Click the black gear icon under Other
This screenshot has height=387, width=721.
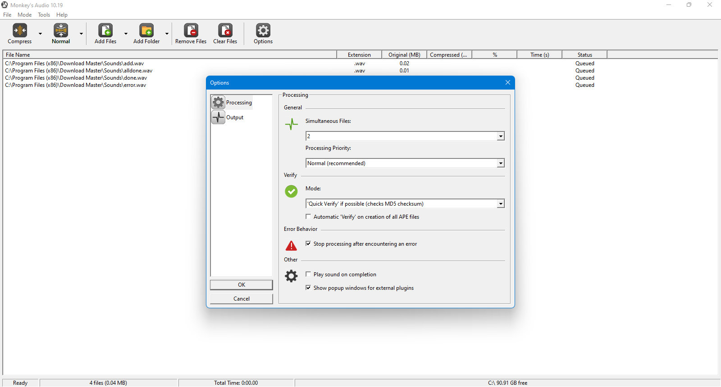pos(292,276)
